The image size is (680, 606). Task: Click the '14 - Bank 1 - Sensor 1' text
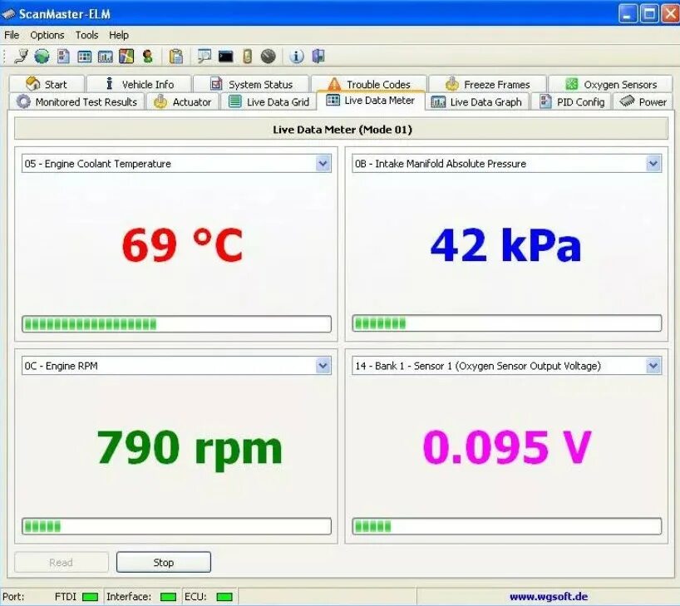point(404,366)
